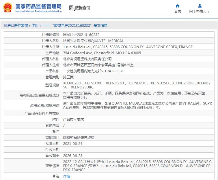Viewport: 218px width, 180px height.
Task: Select the approval authority value 国家药品监督管理局
Action: pos(79,138)
